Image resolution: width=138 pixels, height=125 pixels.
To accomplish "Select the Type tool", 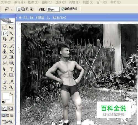I will coord(11,69).
